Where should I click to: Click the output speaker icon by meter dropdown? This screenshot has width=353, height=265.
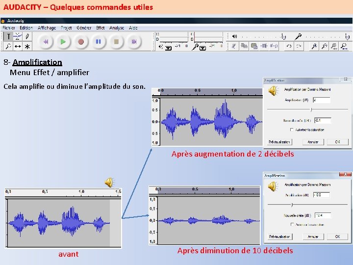click(x=160, y=47)
